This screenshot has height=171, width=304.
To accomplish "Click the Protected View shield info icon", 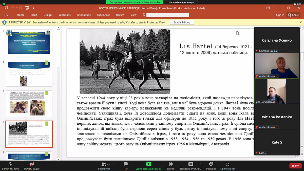I will tap(4, 23).
